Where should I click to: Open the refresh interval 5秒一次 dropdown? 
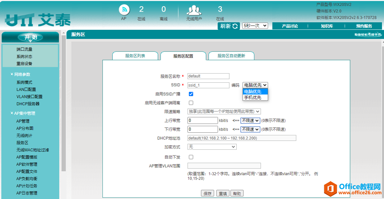point(255,26)
